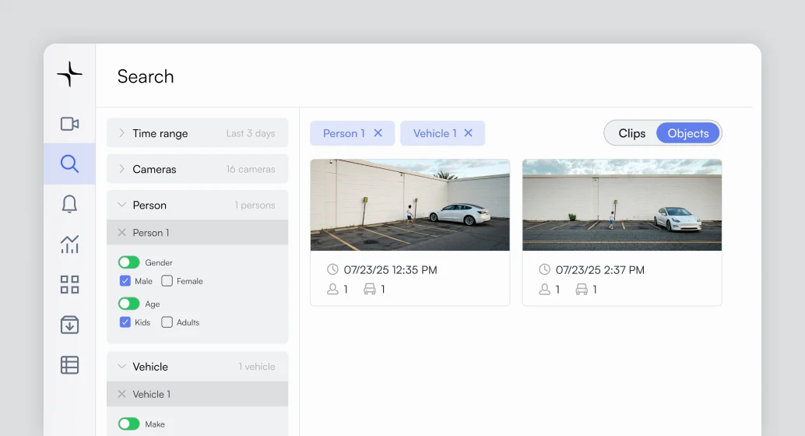The image size is (805, 436).
Task: Toggle the Gender filter switch
Action: pyautogui.click(x=129, y=262)
